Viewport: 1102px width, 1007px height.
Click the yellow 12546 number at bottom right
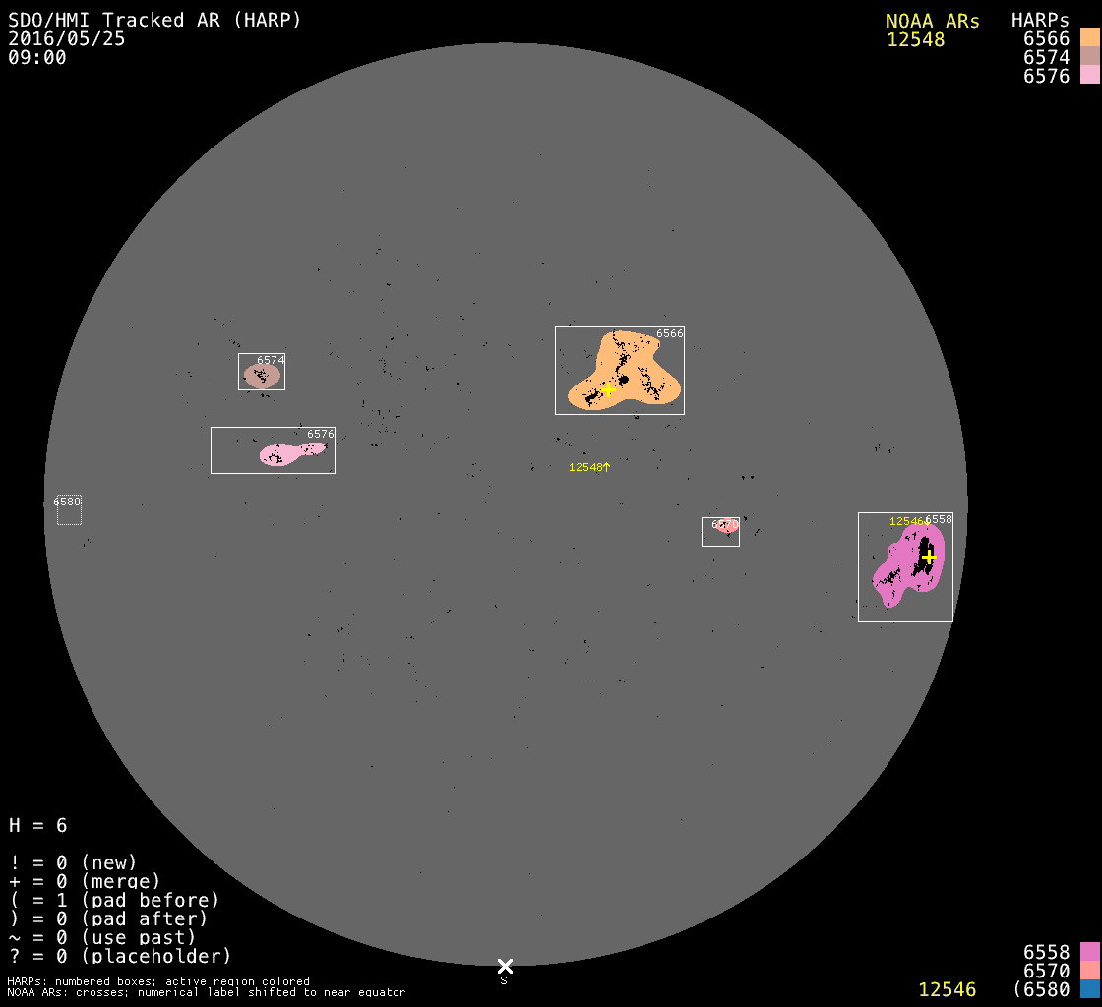pyautogui.click(x=948, y=989)
